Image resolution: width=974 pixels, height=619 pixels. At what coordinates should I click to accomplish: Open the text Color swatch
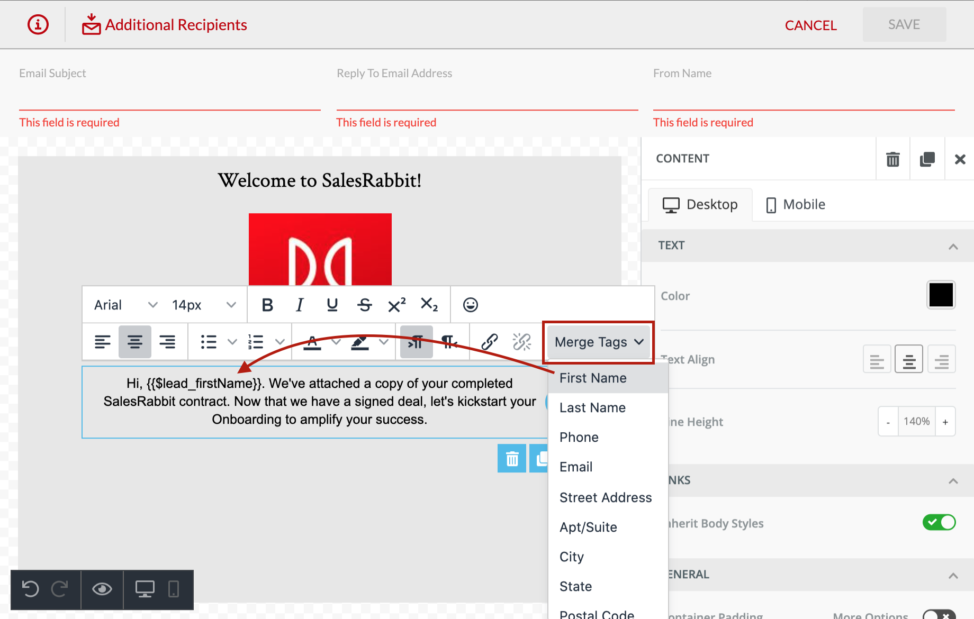(941, 295)
